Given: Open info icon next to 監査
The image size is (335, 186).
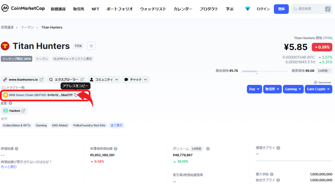Looking at the screenshot, I should (x=10, y=103).
